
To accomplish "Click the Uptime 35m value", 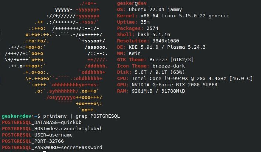I will [x=145, y=22].
